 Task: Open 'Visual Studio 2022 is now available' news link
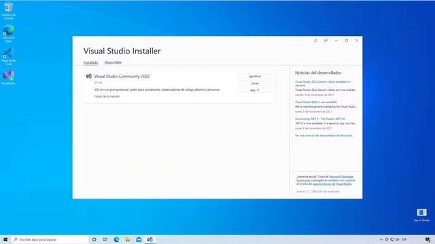click(x=316, y=102)
